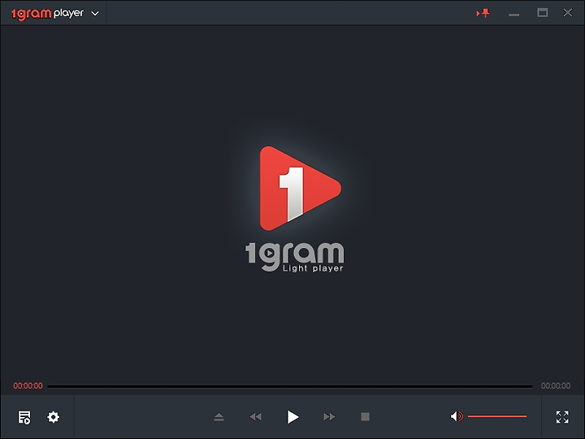Enter fullscreen with the expand icon
The image size is (585, 439).
(562, 417)
